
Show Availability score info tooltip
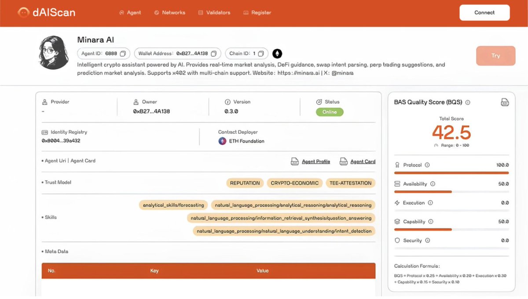click(433, 184)
